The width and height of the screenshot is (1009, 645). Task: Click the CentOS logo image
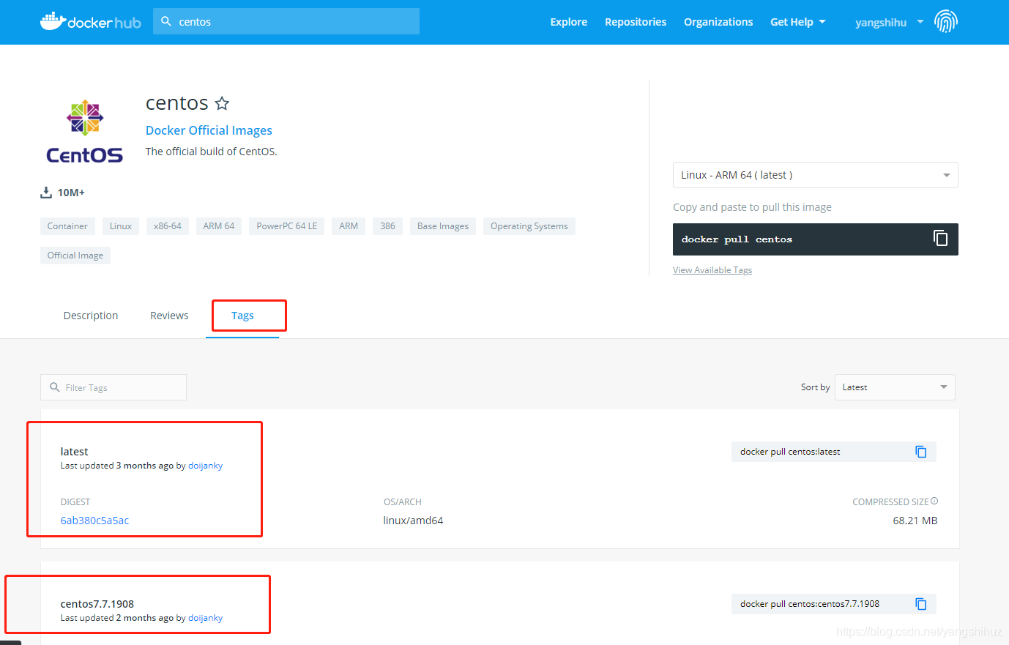click(85, 131)
